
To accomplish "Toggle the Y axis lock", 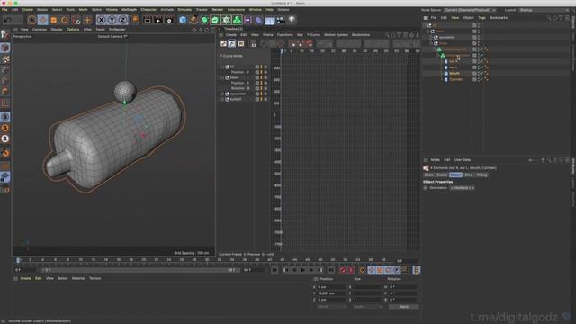I will pos(112,20).
